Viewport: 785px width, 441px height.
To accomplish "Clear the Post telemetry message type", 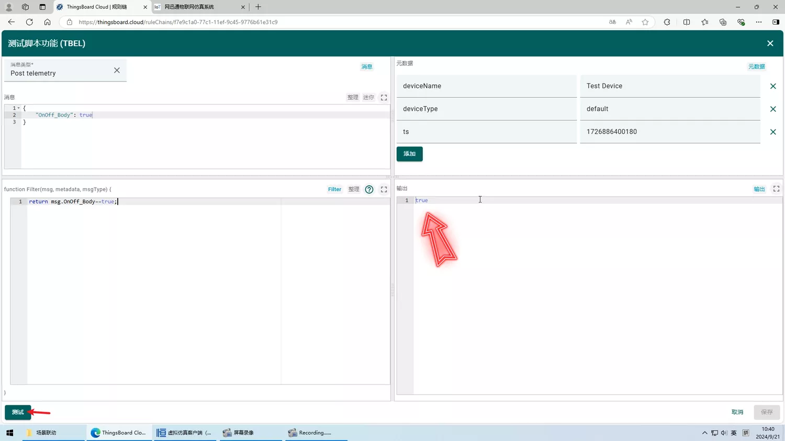I will [x=117, y=71].
